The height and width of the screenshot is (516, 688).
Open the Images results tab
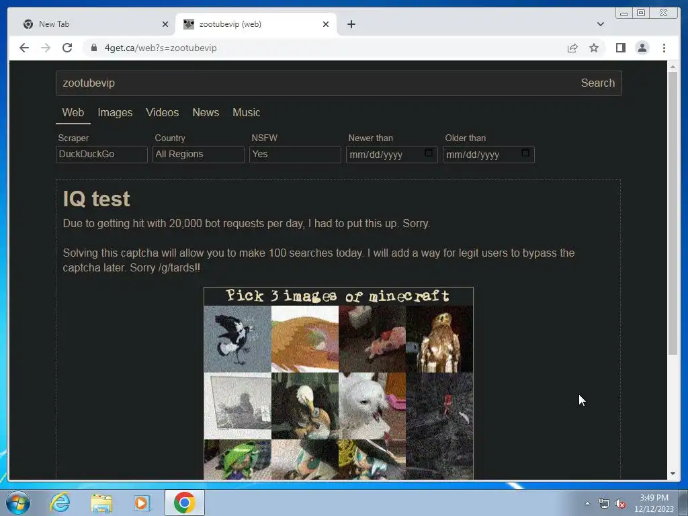pyautogui.click(x=115, y=113)
